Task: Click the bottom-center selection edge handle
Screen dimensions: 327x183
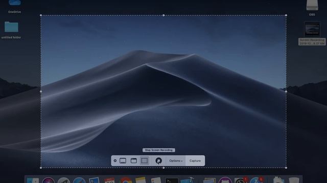Action: coord(163,168)
